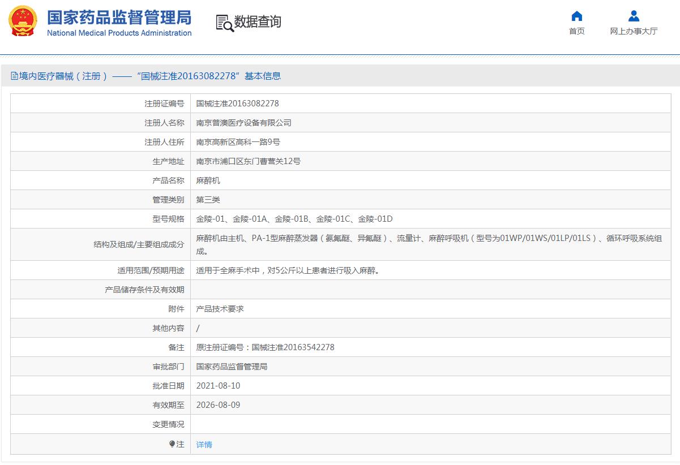Click the 其他内容 label cell
This screenshot has height=465, width=680.
coord(101,328)
